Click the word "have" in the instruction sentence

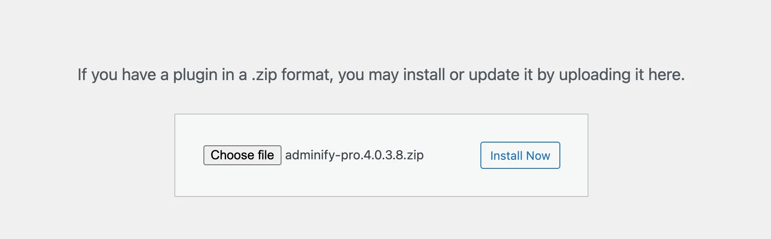[139, 75]
